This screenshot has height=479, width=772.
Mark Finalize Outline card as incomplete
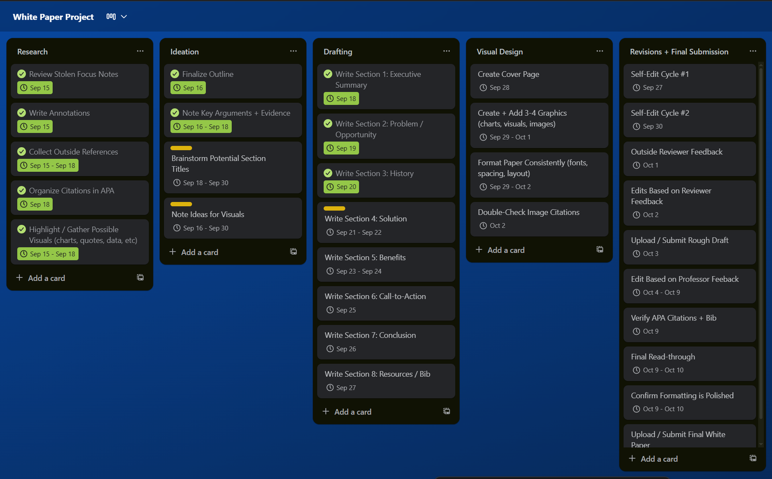[x=175, y=74]
